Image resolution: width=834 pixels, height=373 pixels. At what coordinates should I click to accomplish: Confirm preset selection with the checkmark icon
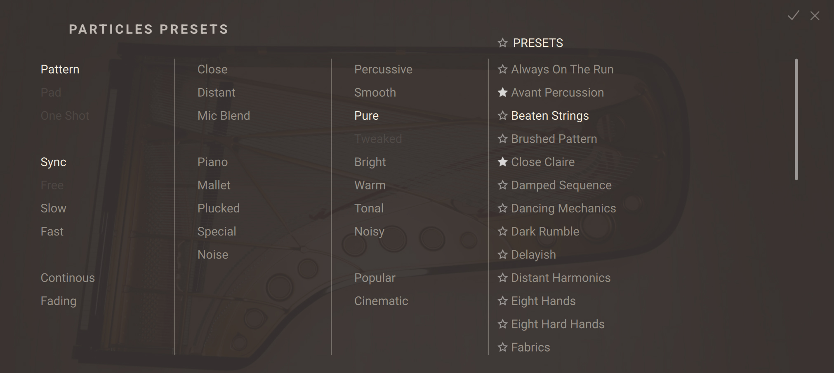click(793, 16)
